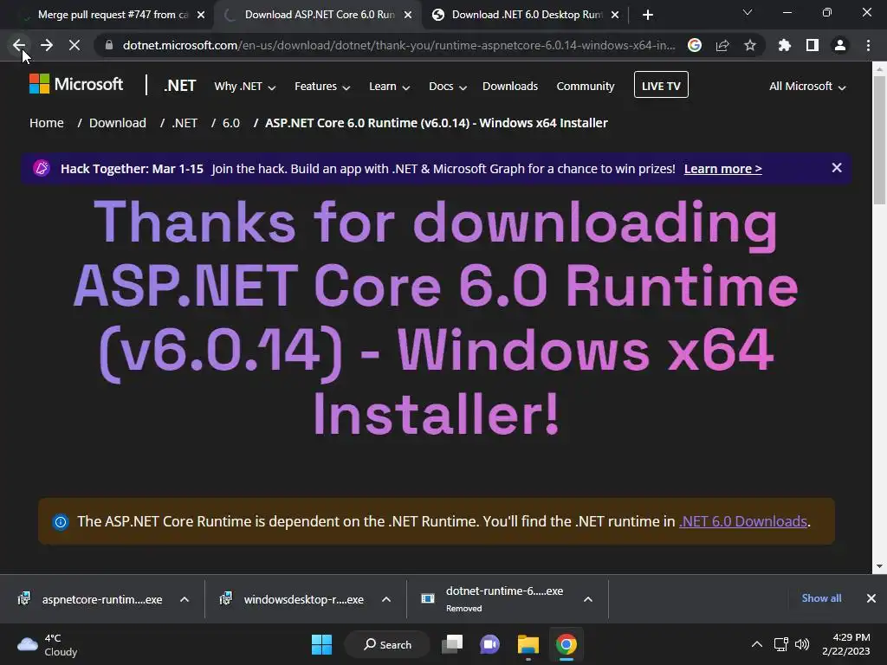This screenshot has height=665, width=887.
Task: Open the browser side panel
Action: [x=813, y=45]
